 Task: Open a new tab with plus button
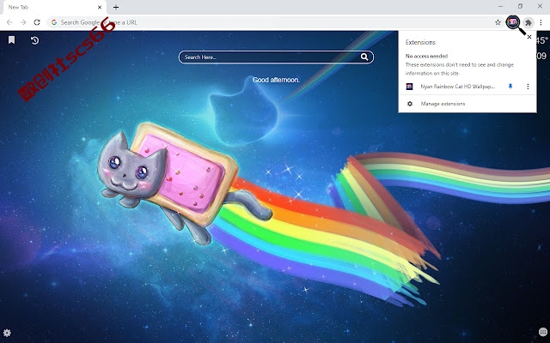[x=116, y=7]
